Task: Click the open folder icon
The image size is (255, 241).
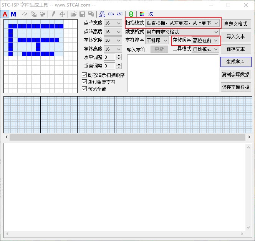Action: tap(73, 14)
